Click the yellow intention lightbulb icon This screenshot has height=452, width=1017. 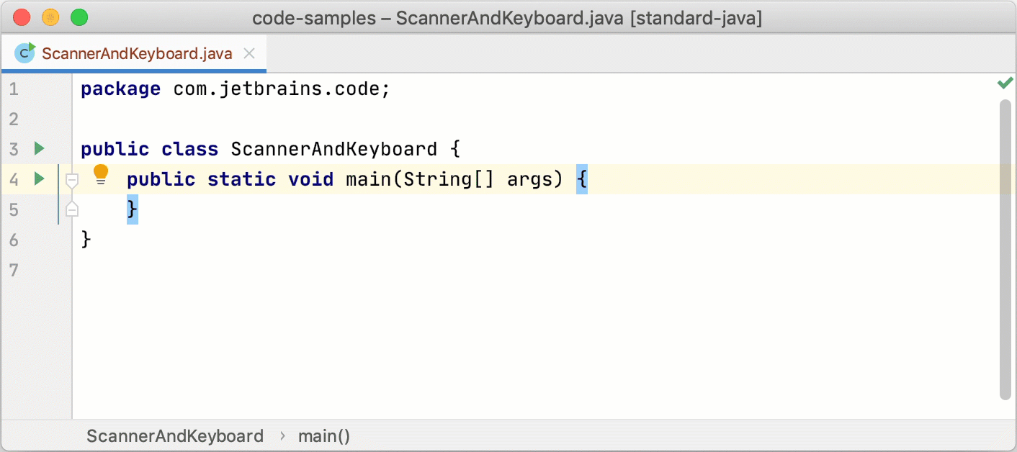(101, 174)
